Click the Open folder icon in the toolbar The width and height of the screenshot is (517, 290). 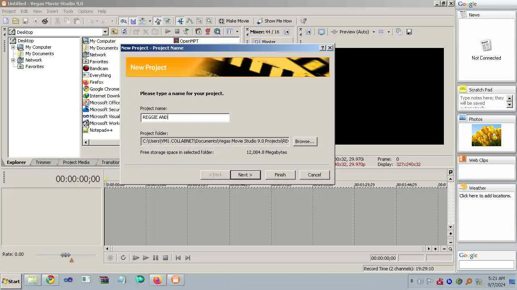click(15, 21)
